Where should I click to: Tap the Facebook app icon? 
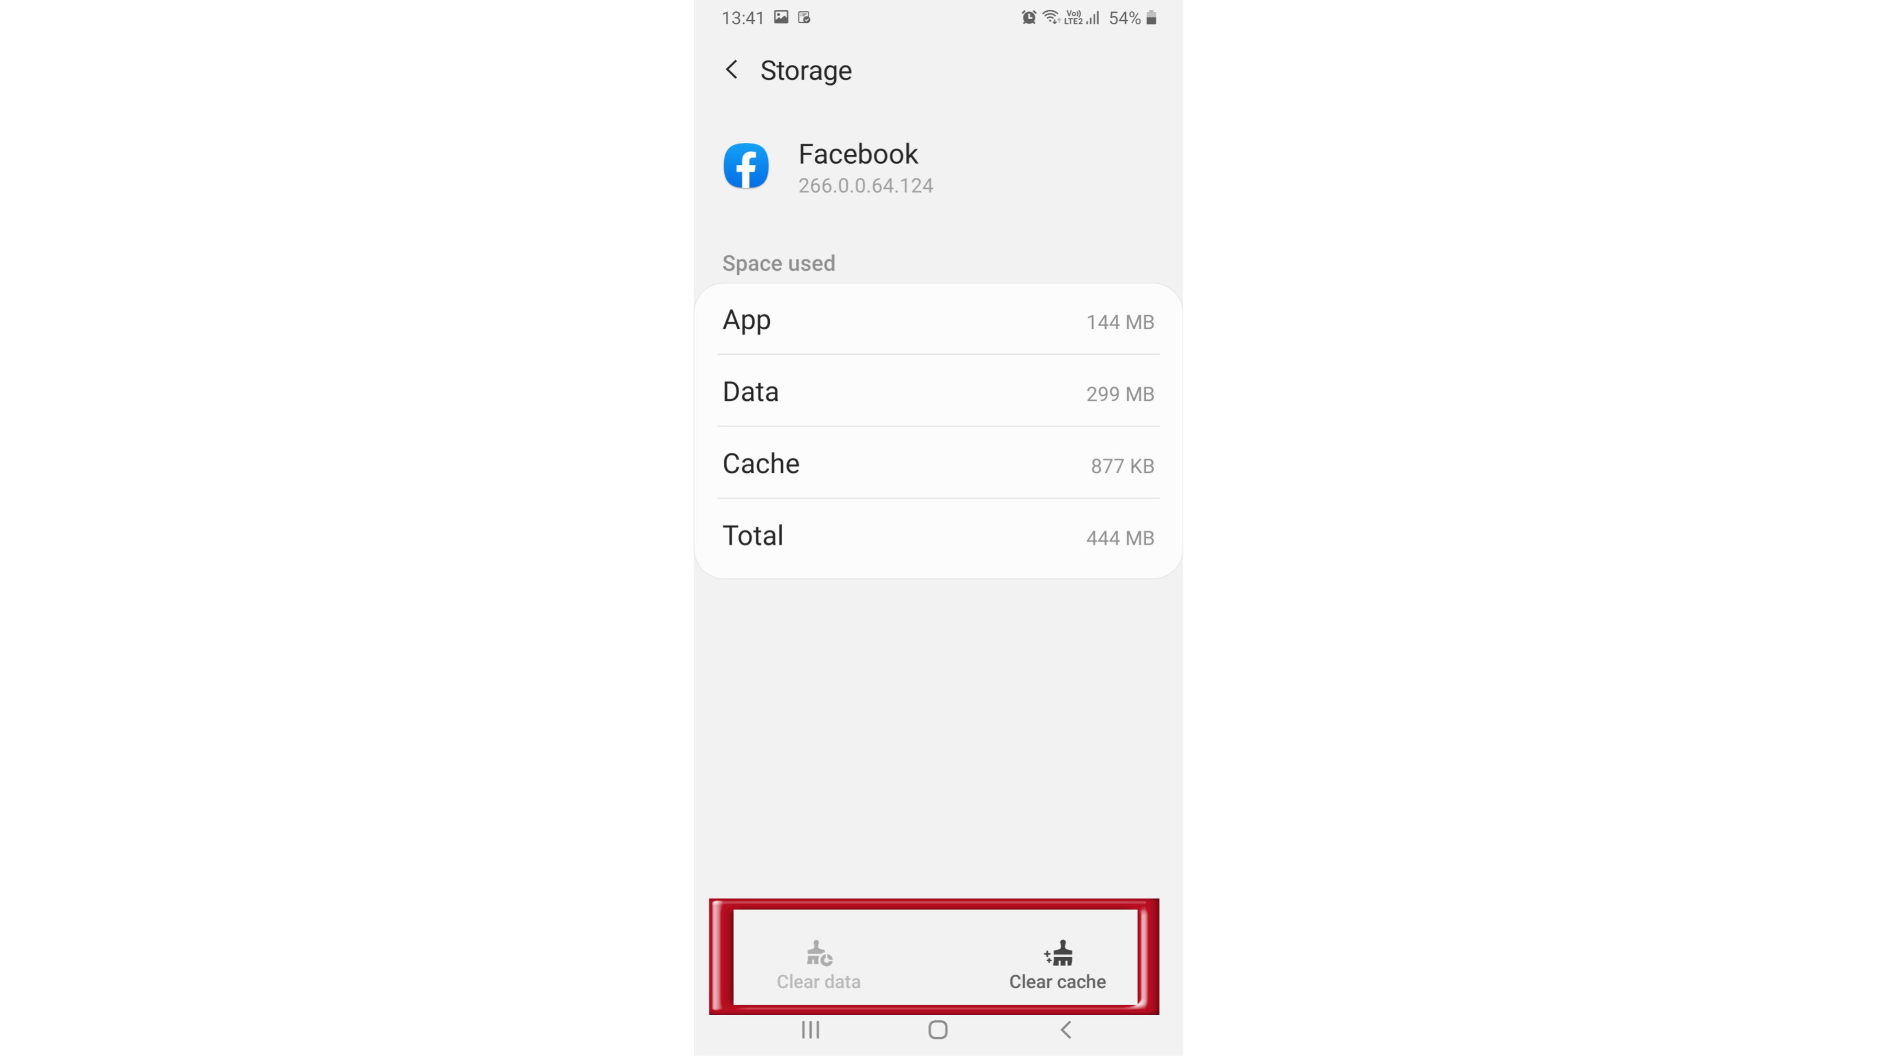click(x=745, y=165)
